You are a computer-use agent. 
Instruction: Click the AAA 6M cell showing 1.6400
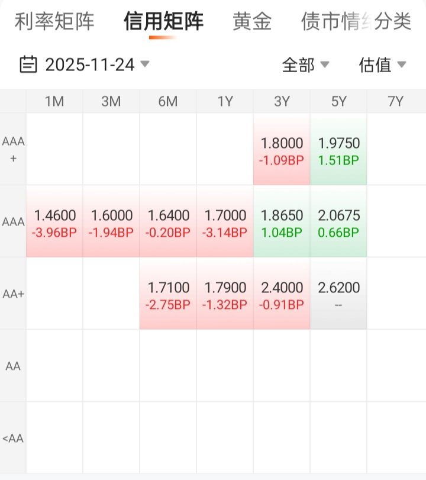tap(168, 223)
